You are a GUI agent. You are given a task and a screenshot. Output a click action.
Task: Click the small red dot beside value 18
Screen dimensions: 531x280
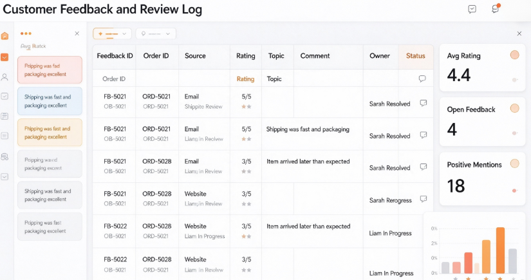coord(514,191)
